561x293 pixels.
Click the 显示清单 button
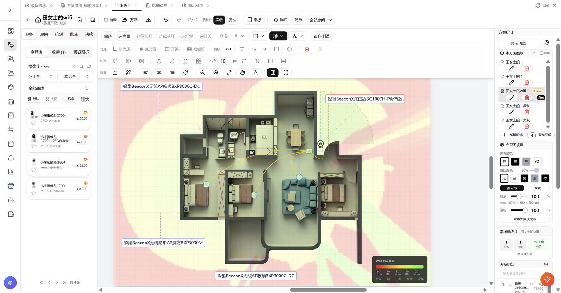518,43
